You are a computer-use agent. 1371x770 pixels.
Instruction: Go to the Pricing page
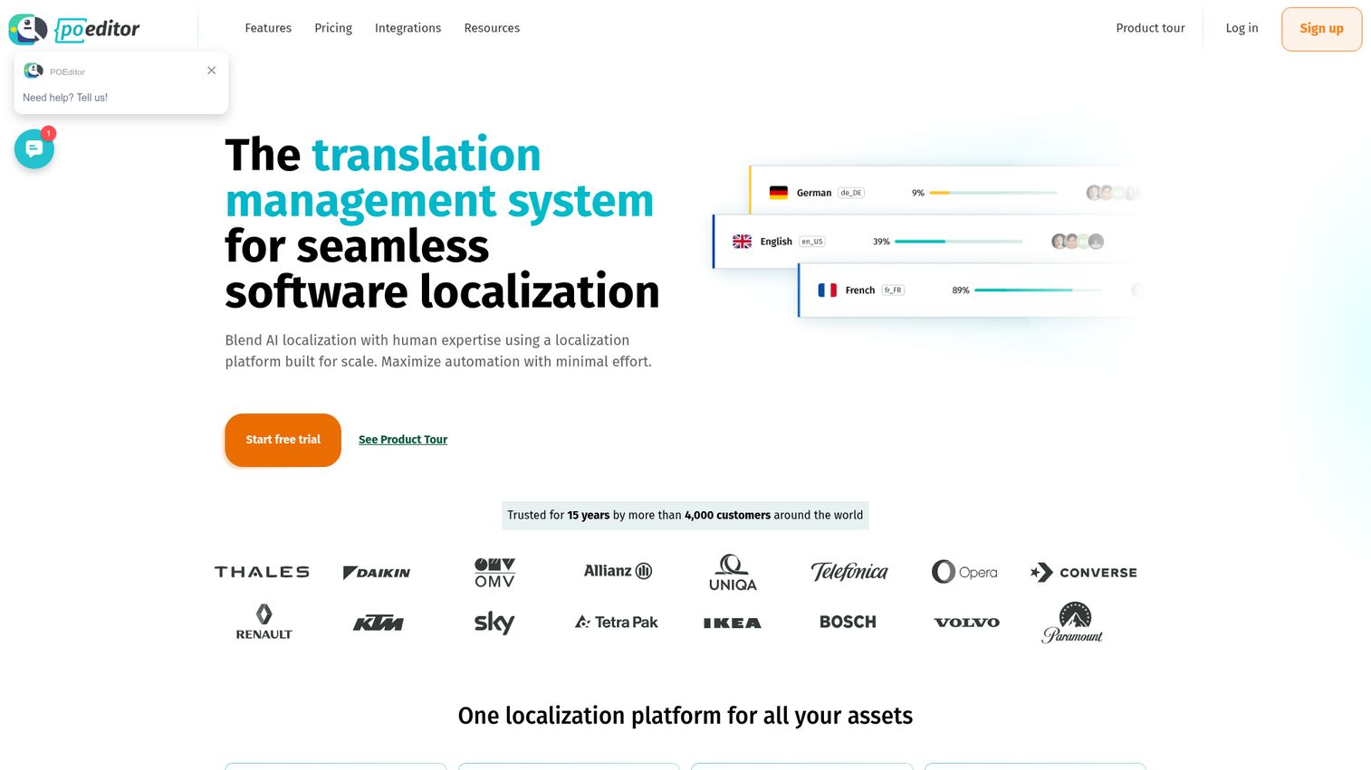point(333,28)
